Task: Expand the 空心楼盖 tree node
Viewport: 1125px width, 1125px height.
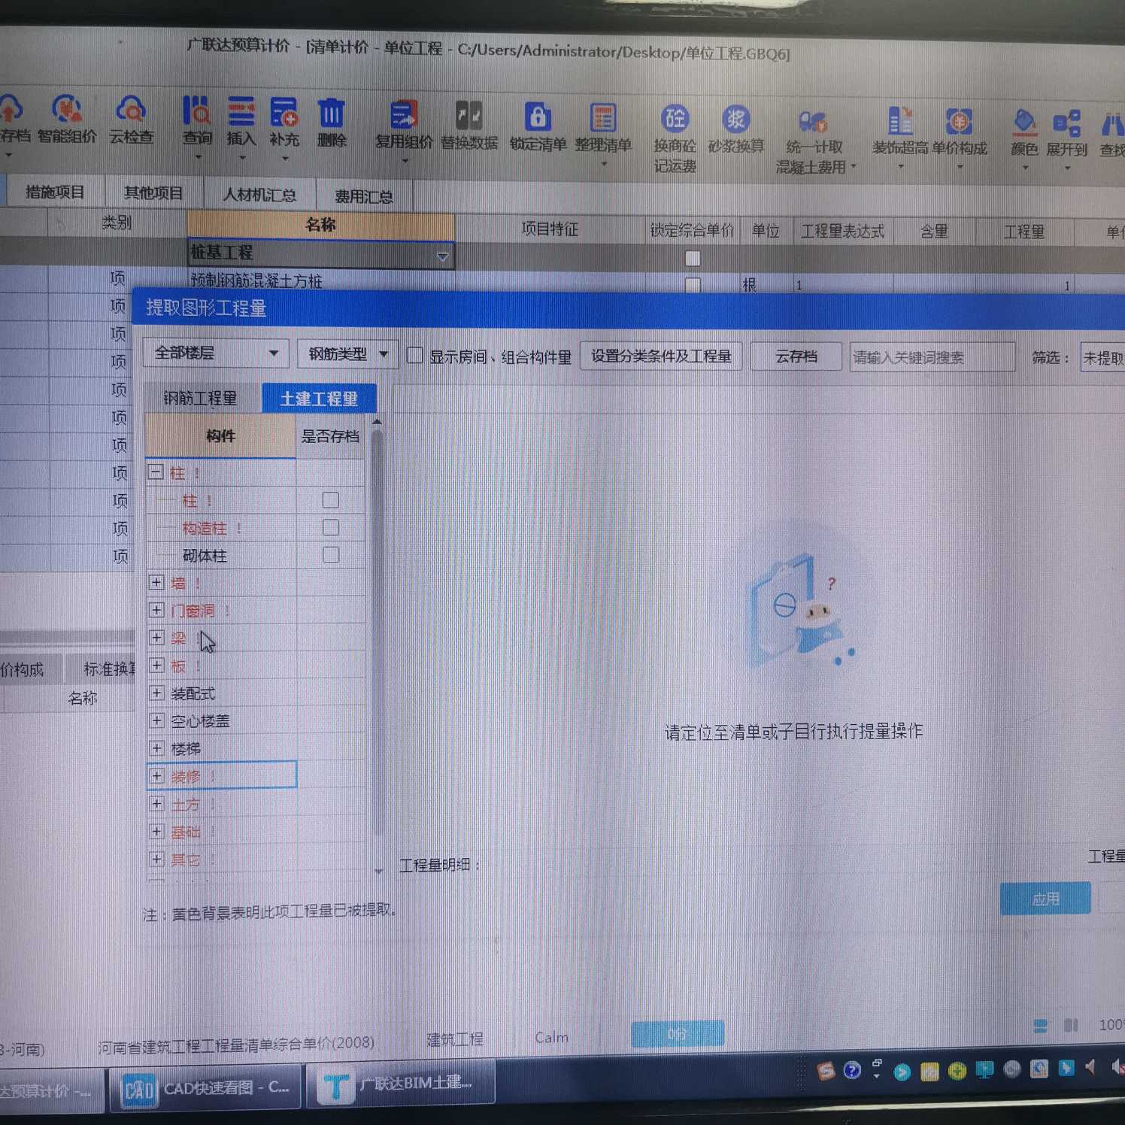Action: (156, 720)
